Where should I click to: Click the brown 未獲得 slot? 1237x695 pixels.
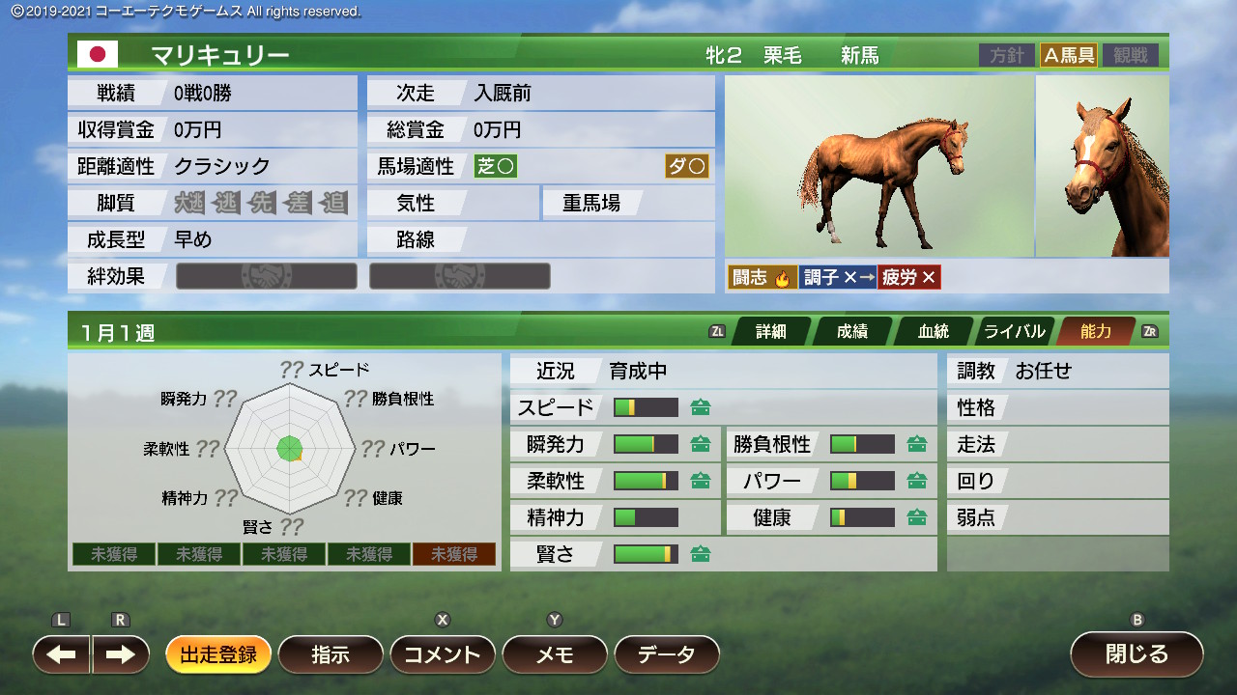454,554
